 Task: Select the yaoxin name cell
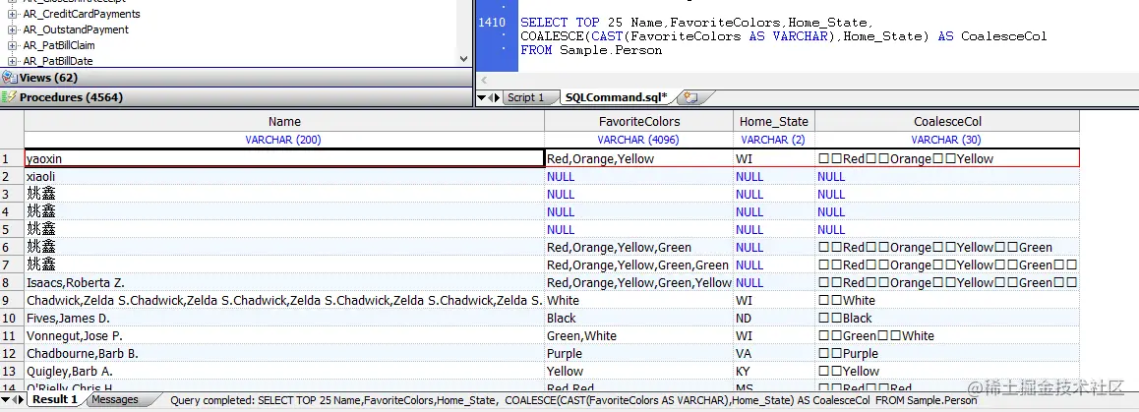(x=284, y=158)
